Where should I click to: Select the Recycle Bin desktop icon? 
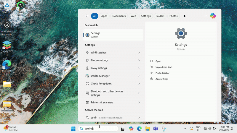[7, 8]
